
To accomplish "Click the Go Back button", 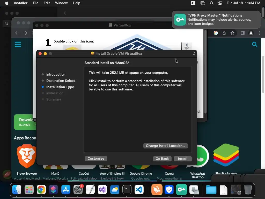I will coord(162,159).
